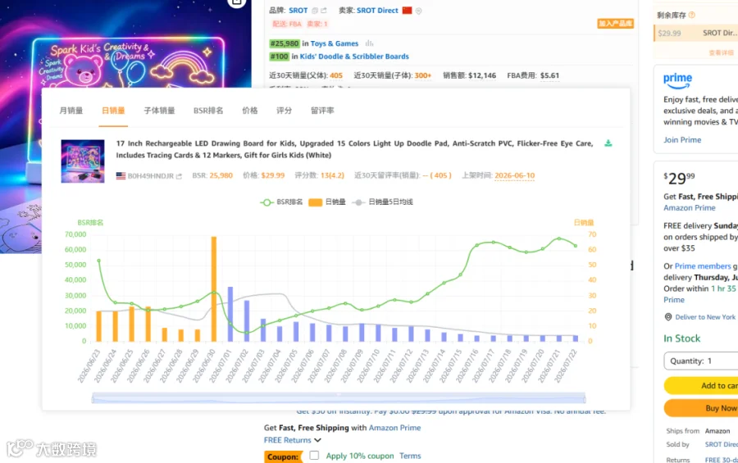Viewport: 738px width, 463px height.
Task: Toggle the 日销量5日均线 legend series
Action: tap(383, 202)
